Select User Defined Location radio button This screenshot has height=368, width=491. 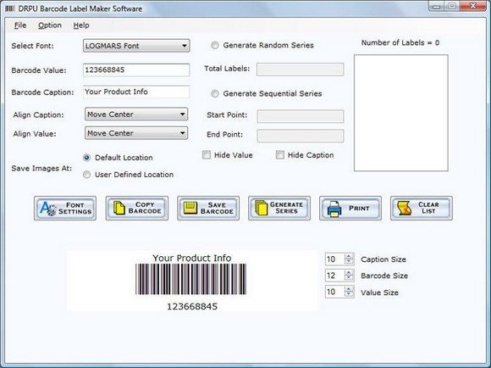click(86, 175)
